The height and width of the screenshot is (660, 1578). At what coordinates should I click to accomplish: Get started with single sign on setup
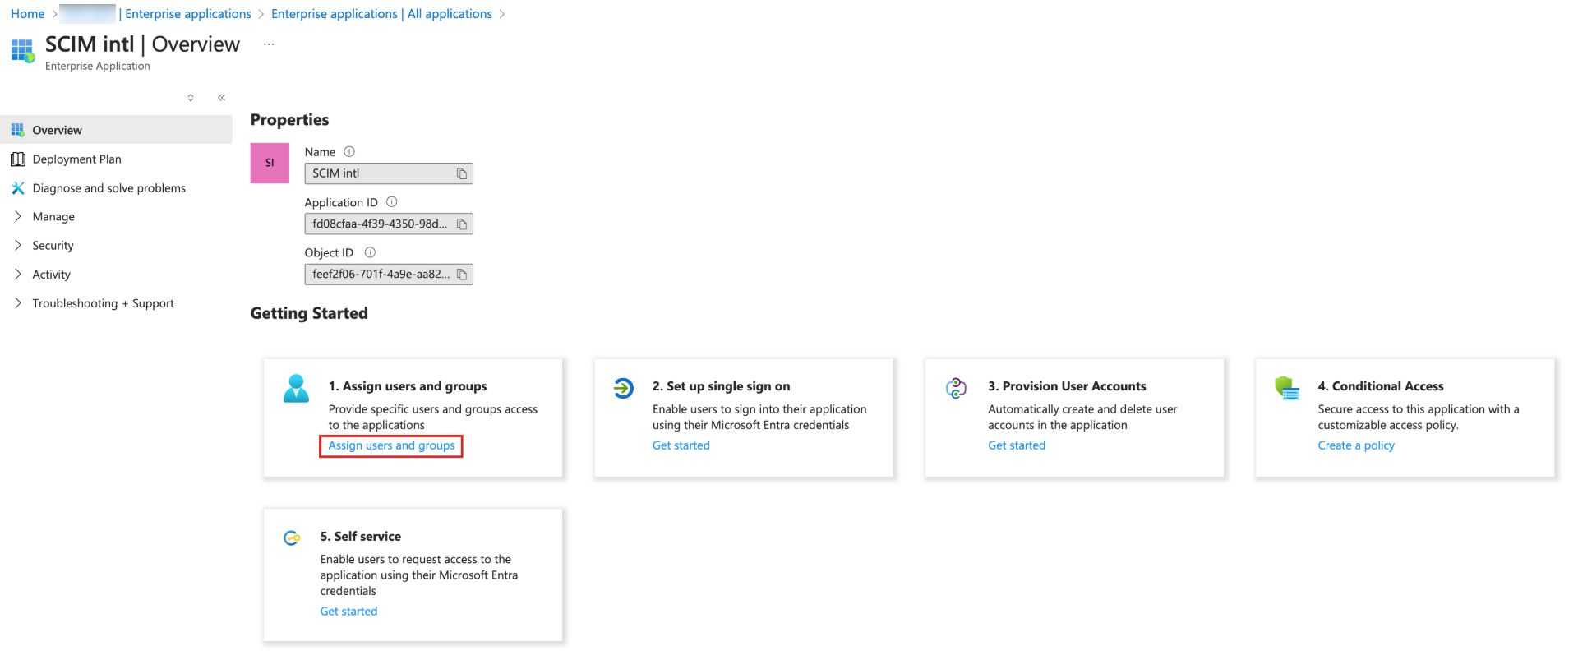[681, 445]
